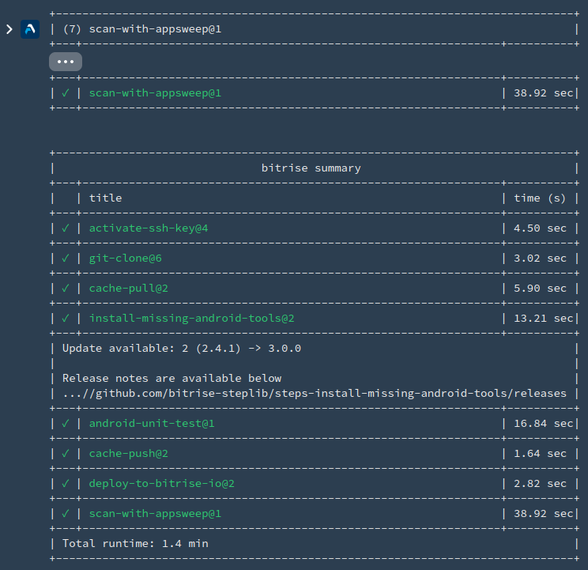Expand the collapsed log lines ellipsis button
Screen dimensions: 588x570
click(66, 62)
